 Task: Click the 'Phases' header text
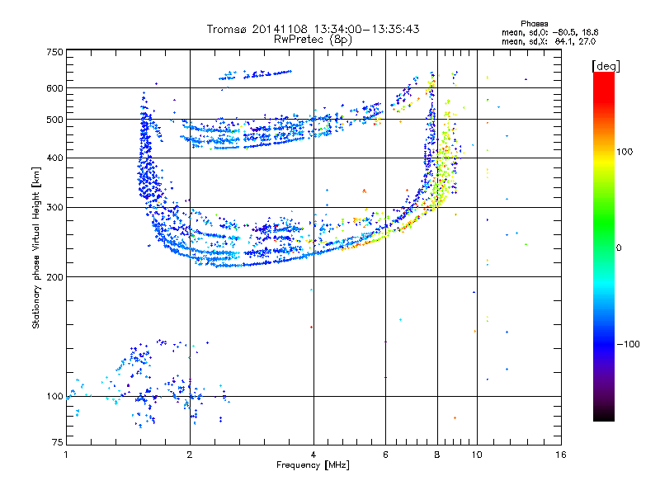click(x=534, y=24)
